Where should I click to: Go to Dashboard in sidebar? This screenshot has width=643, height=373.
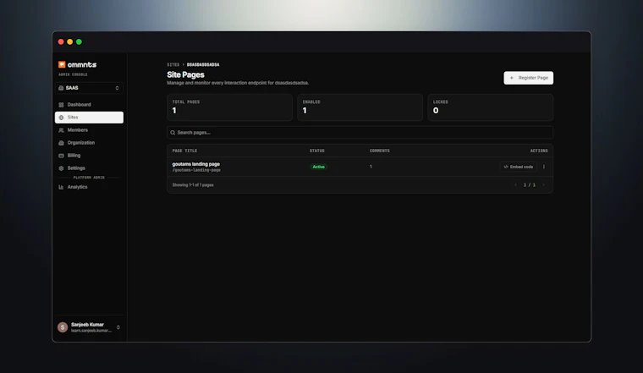[89, 105]
